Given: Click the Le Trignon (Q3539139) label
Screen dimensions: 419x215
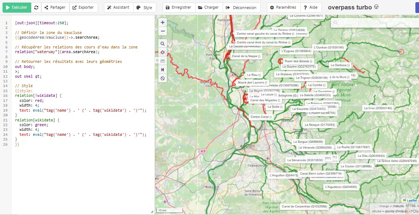Looking at the screenshot, I should [x=312, y=78].
